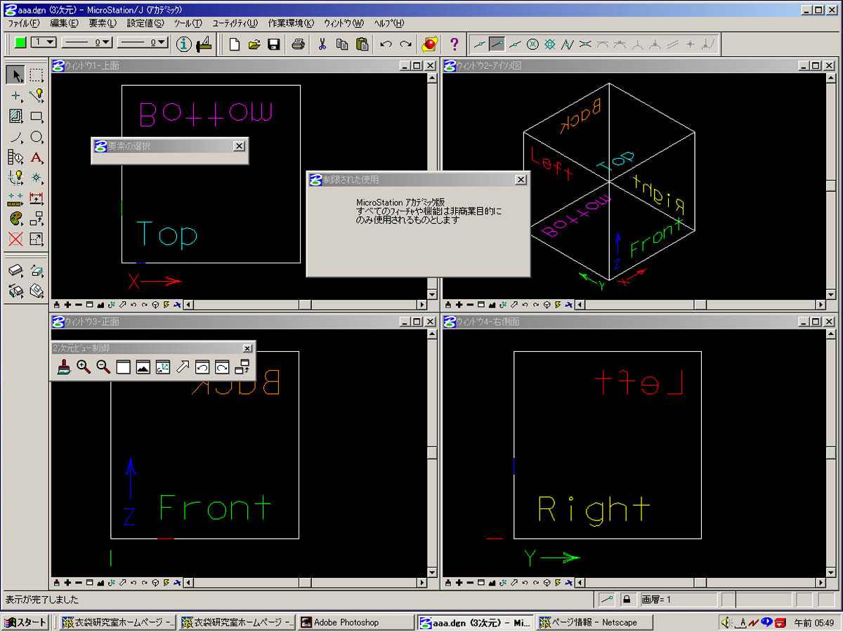Click Zoom In magnifier in 2D view control

click(84, 367)
